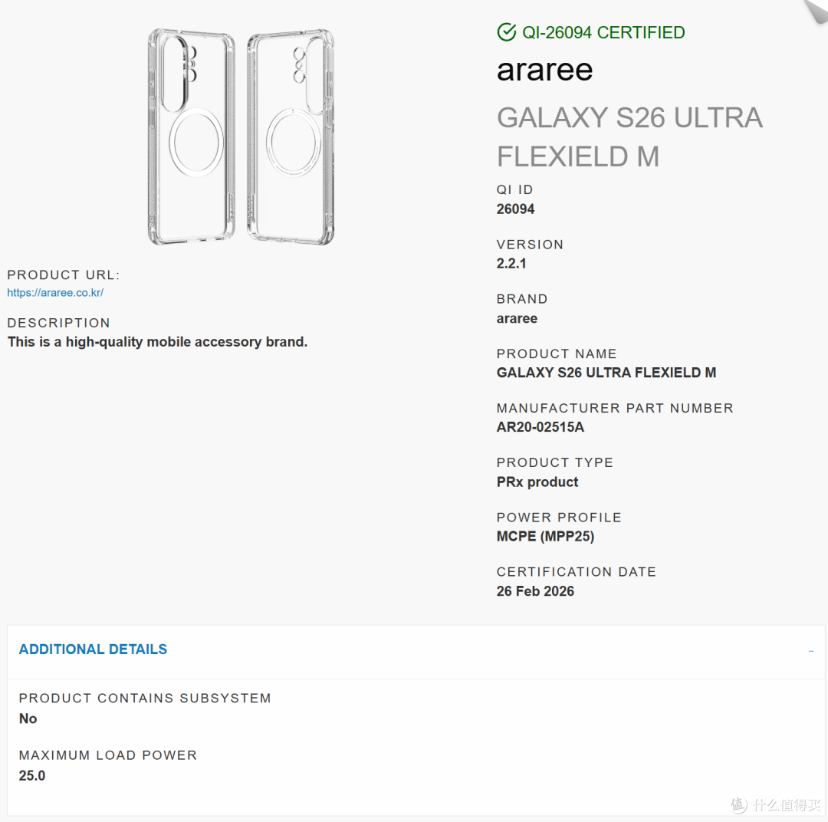This screenshot has width=828, height=822.
Task: Click the araree brand heading
Action: coord(545,70)
